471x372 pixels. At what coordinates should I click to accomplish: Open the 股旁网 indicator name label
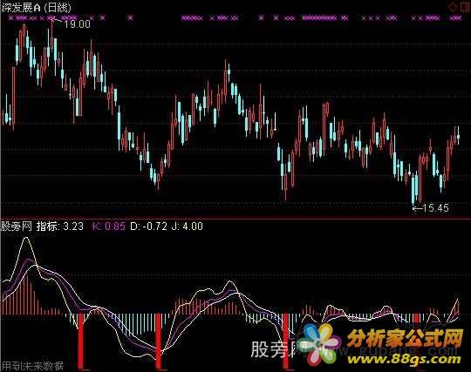pyautogui.click(x=17, y=227)
